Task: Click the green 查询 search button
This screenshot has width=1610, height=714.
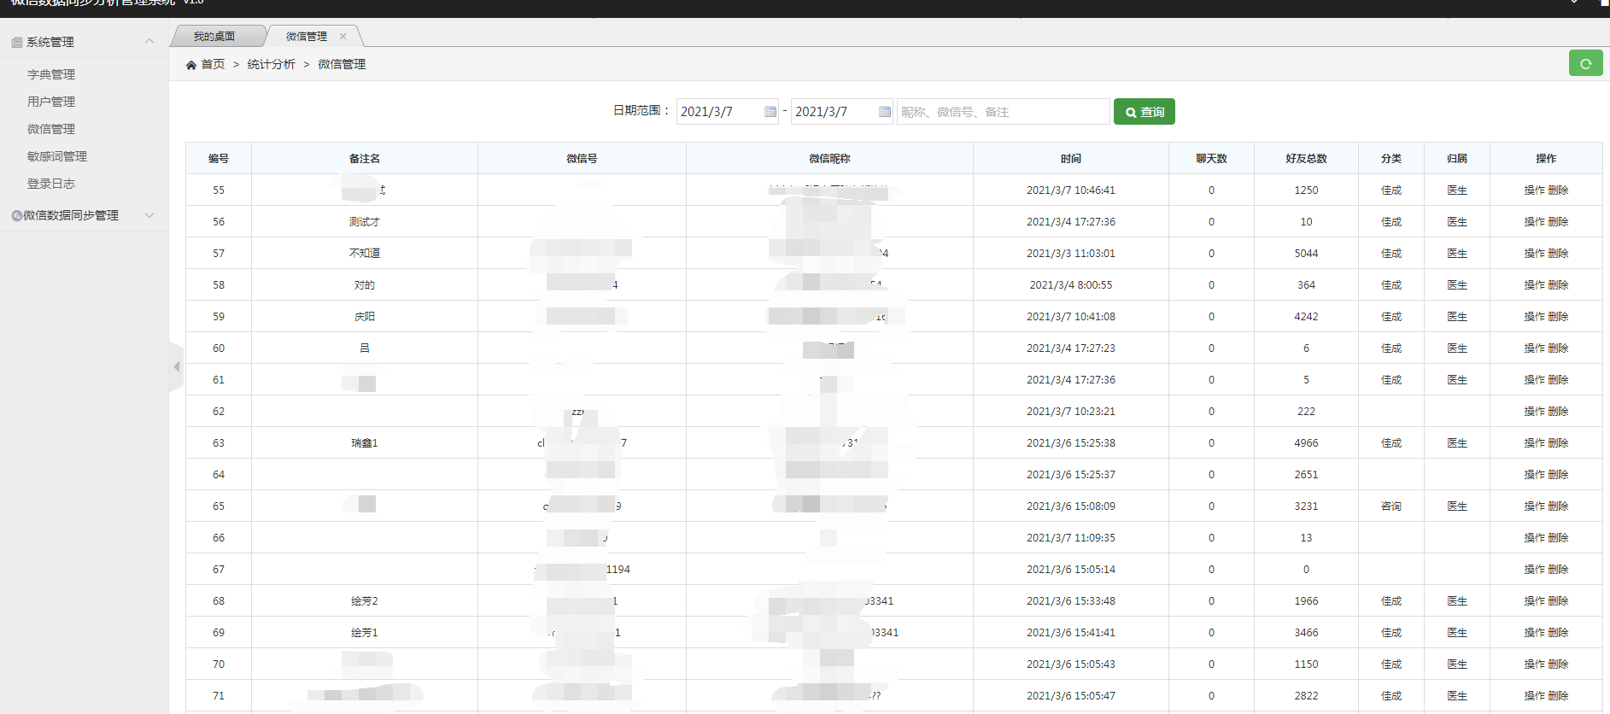Action: click(1145, 112)
